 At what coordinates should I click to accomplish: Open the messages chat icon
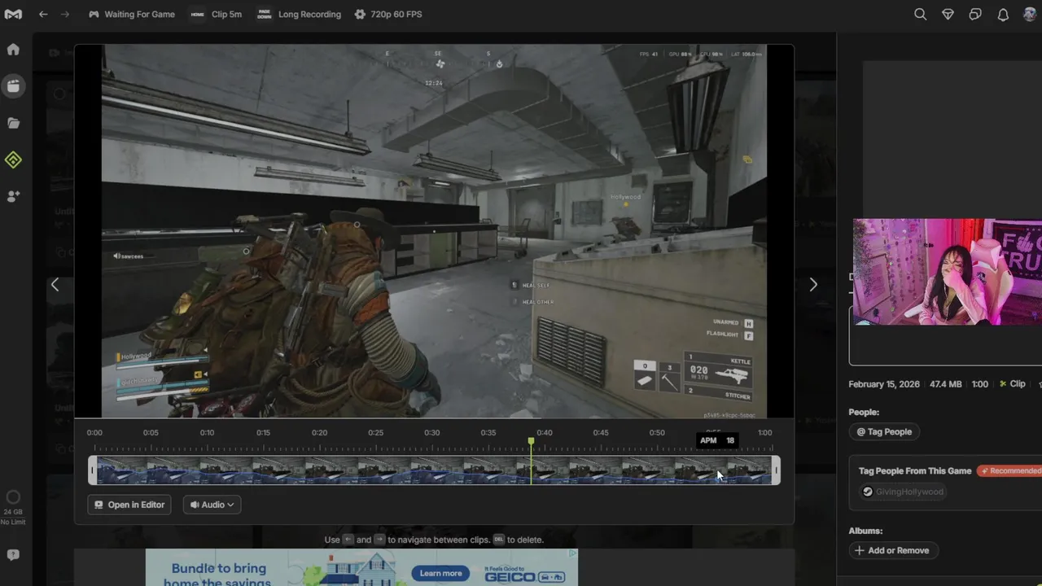[x=975, y=14]
